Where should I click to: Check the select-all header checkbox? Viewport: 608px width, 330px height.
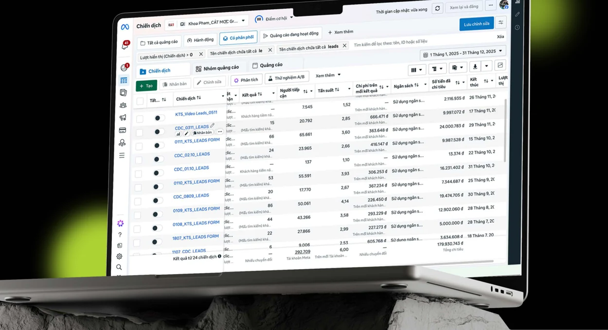click(x=140, y=101)
